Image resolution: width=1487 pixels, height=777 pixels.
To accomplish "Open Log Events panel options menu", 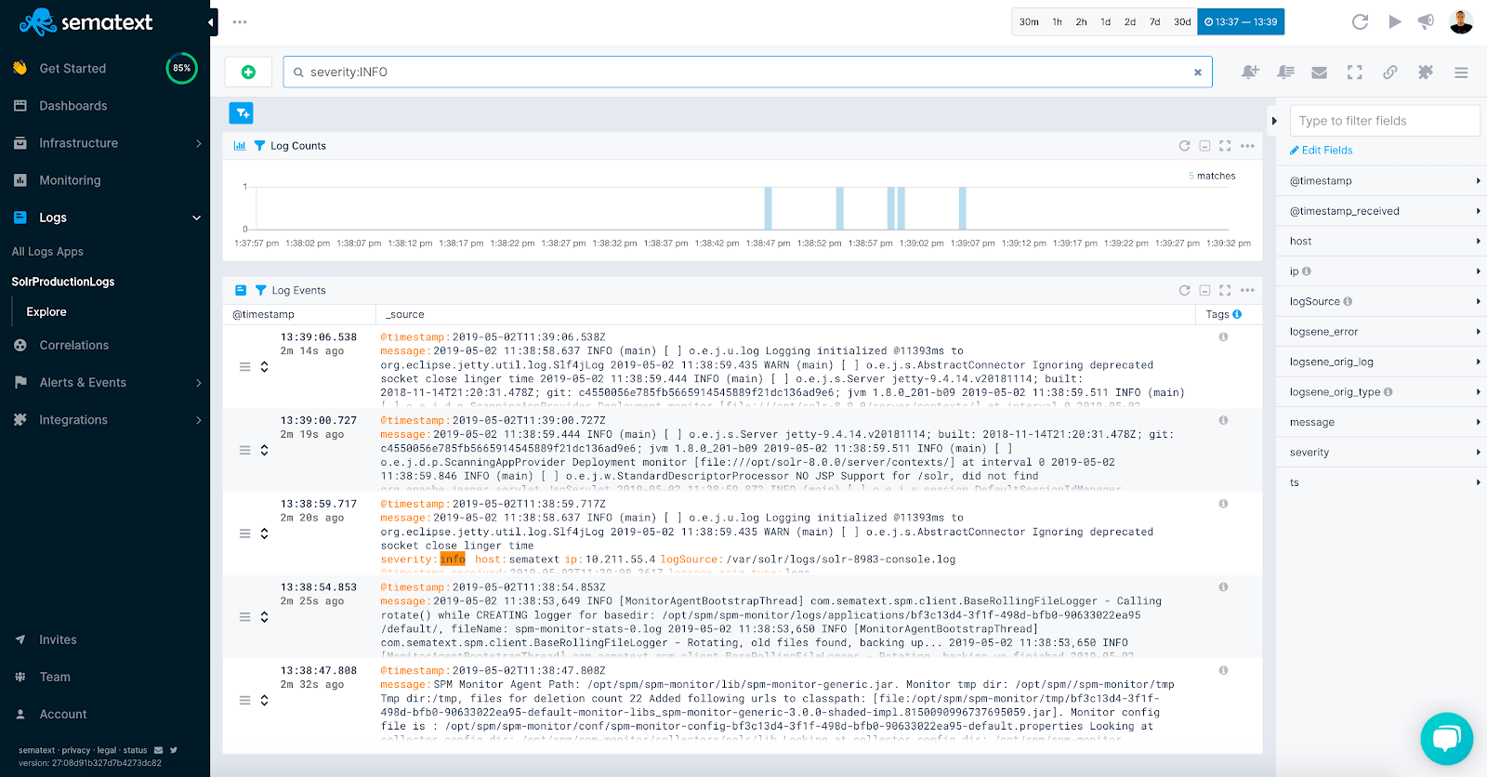I will (1247, 290).
